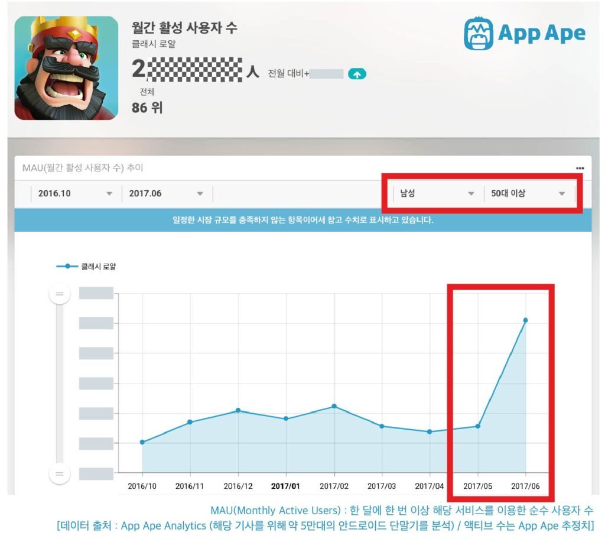Click the 월간 활성 사용자 수 heading
The width and height of the screenshot is (605, 542).
(x=184, y=27)
